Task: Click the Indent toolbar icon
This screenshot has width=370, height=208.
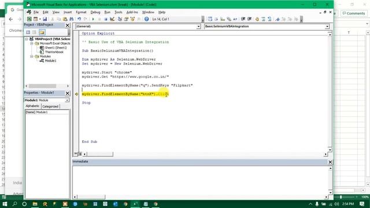Action: pyautogui.click(x=243, y=19)
